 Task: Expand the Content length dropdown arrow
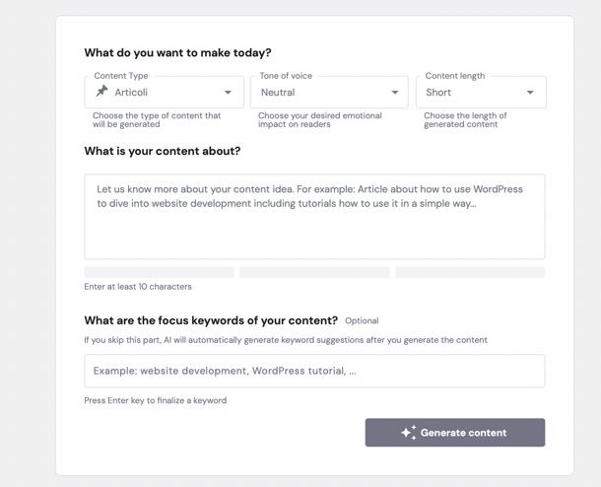tap(530, 92)
